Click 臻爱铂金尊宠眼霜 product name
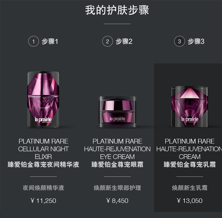The image size is (222, 218). coord(118,165)
